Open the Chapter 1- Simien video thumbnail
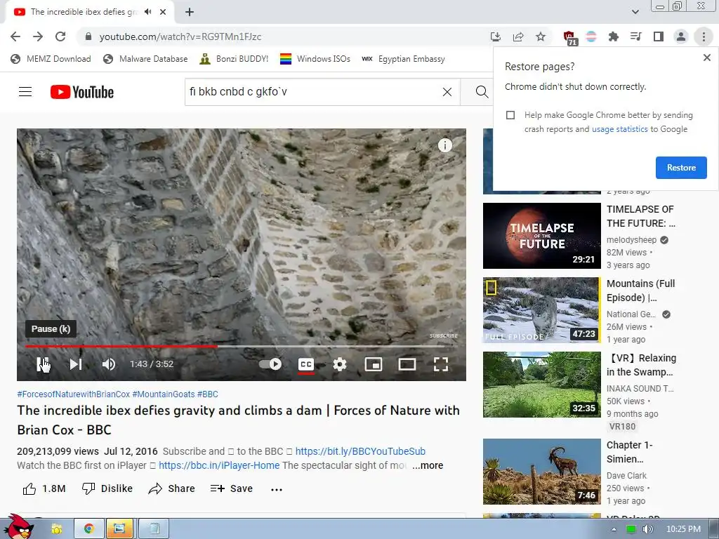Screen dimensions: 719x539 tap(541, 472)
